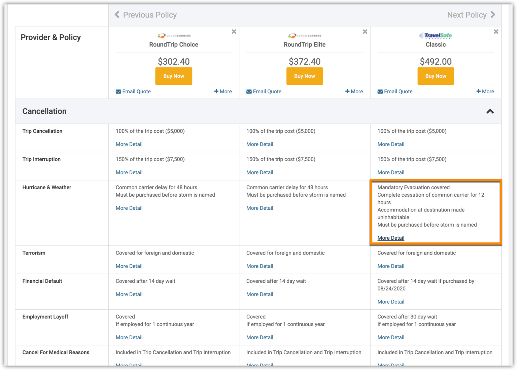Open More Detail for Classic Hurricane & Weather
Image resolution: width=517 pixels, height=370 pixels.
391,238
